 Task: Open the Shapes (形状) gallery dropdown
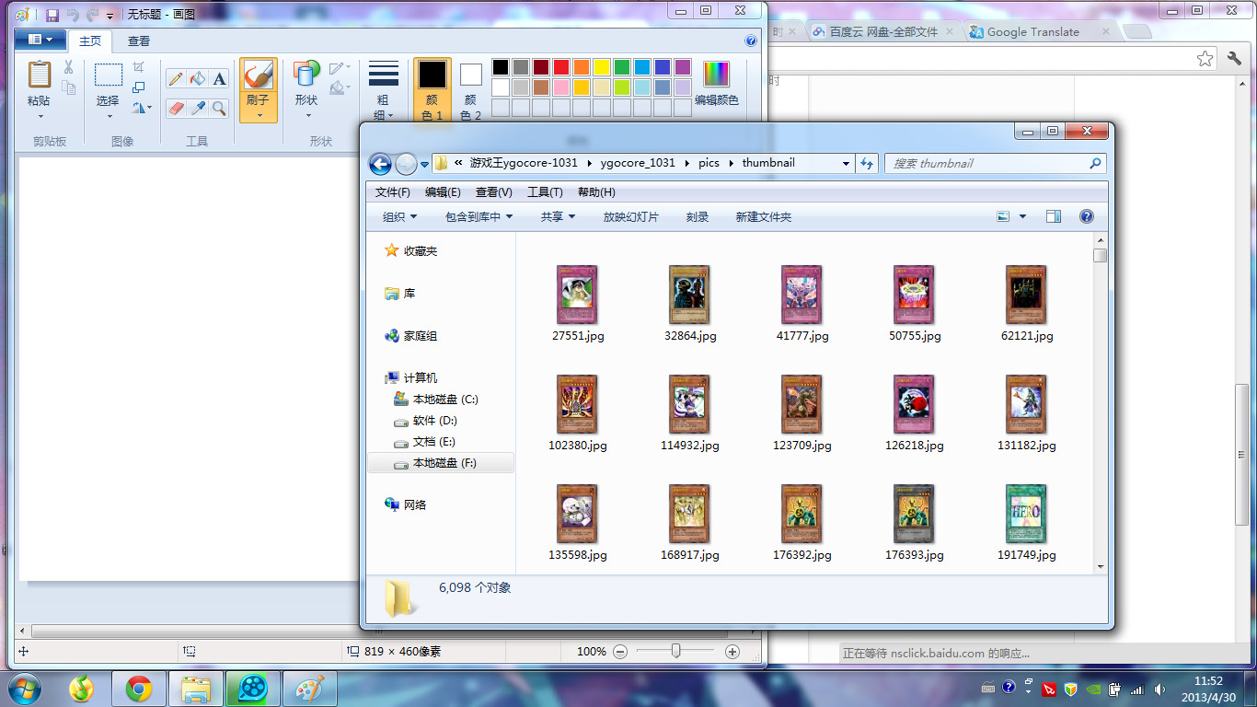pyautogui.click(x=306, y=116)
